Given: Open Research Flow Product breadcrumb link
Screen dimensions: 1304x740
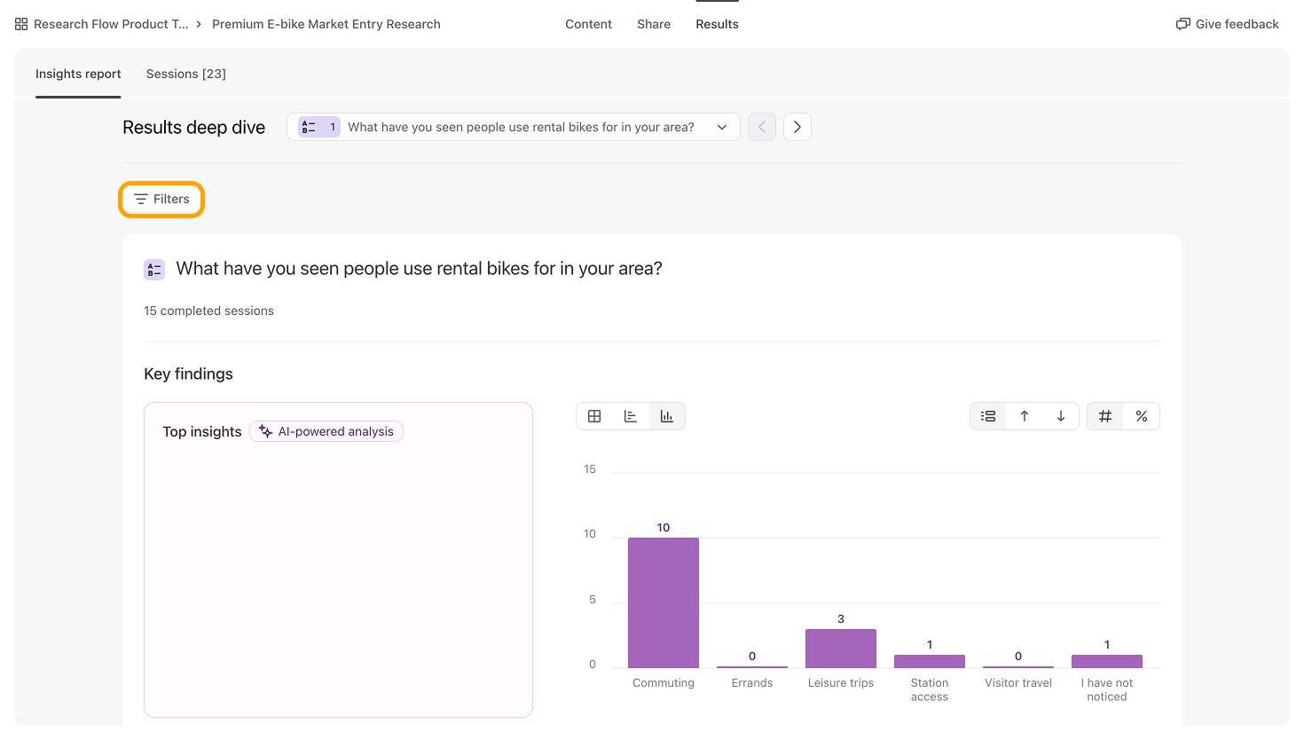Looking at the screenshot, I should [111, 24].
